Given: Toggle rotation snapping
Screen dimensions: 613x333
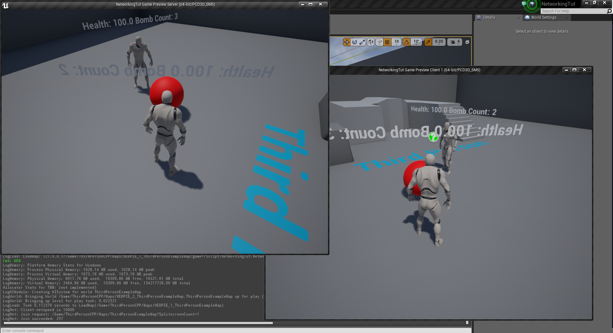Looking at the screenshot, I should point(407,42).
